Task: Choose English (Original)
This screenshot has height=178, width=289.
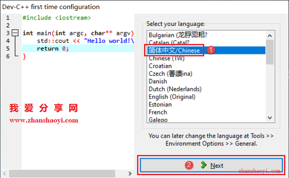Action: click(206, 97)
